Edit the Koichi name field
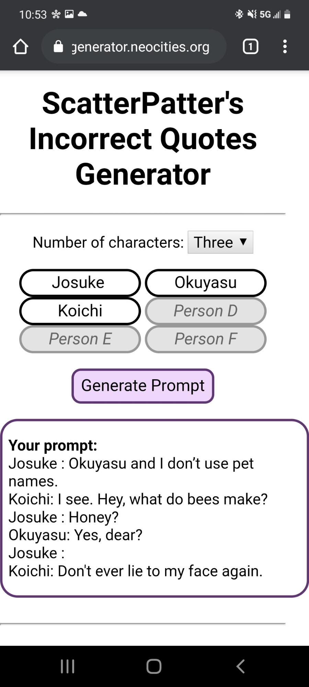 (x=80, y=311)
